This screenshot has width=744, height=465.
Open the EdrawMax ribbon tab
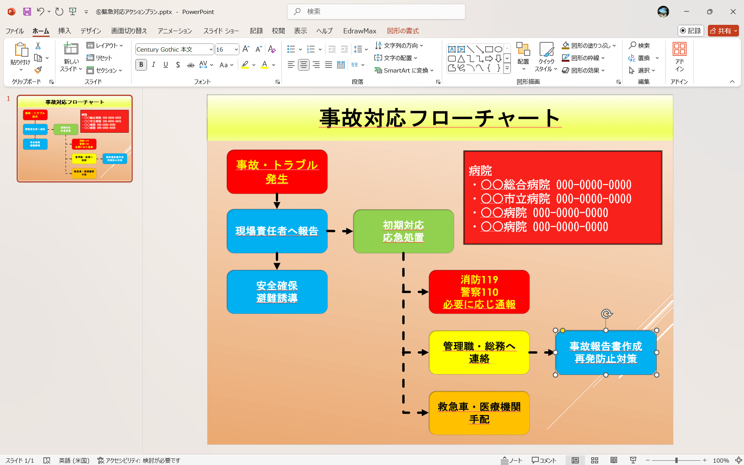pyautogui.click(x=359, y=31)
